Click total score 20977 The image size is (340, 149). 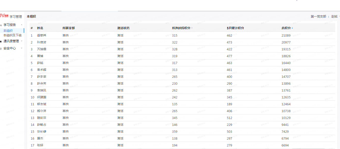(286, 42)
